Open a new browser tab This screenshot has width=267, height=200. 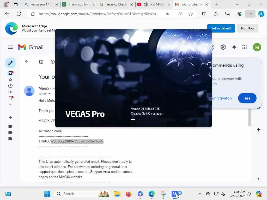[216, 4]
